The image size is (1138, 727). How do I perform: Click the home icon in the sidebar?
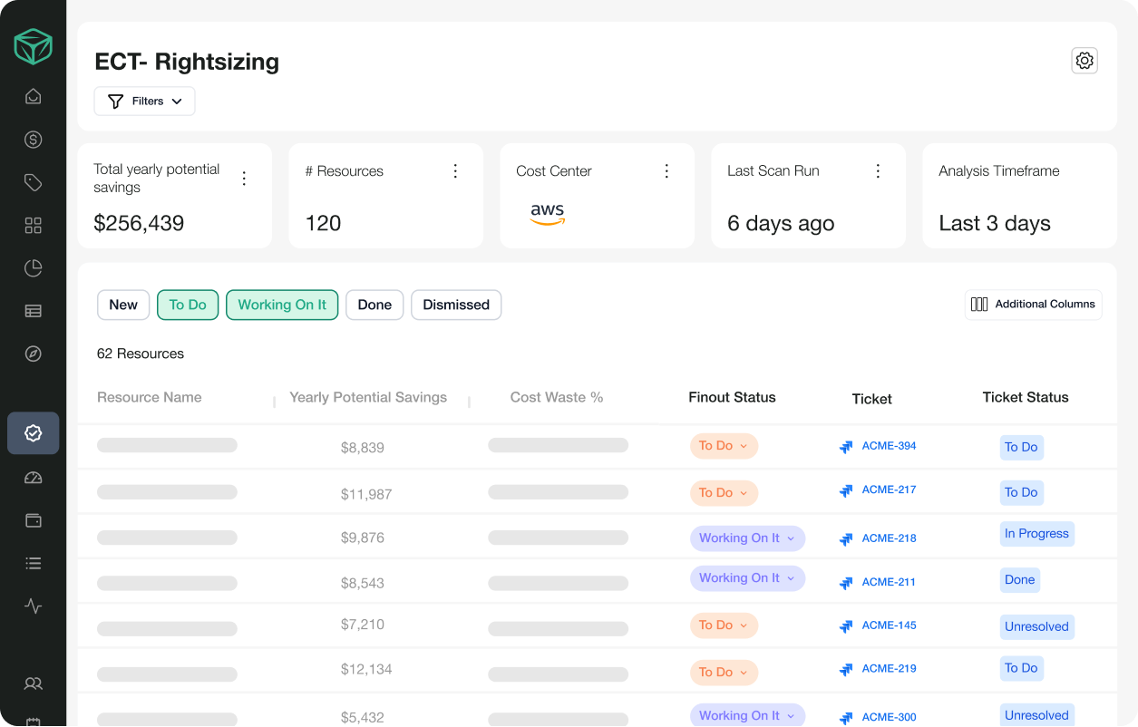(x=34, y=96)
